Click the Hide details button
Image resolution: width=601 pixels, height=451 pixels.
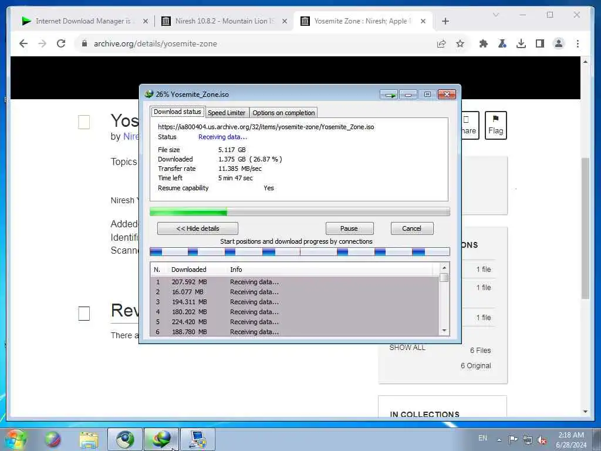point(197,228)
